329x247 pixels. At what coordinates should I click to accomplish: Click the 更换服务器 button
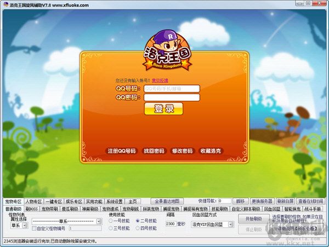pyautogui.click(x=262, y=202)
